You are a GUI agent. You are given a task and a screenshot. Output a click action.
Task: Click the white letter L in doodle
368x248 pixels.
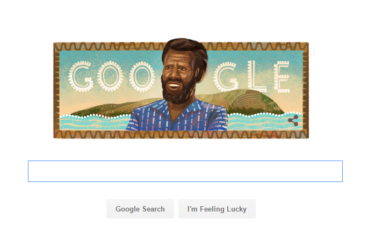(256, 76)
